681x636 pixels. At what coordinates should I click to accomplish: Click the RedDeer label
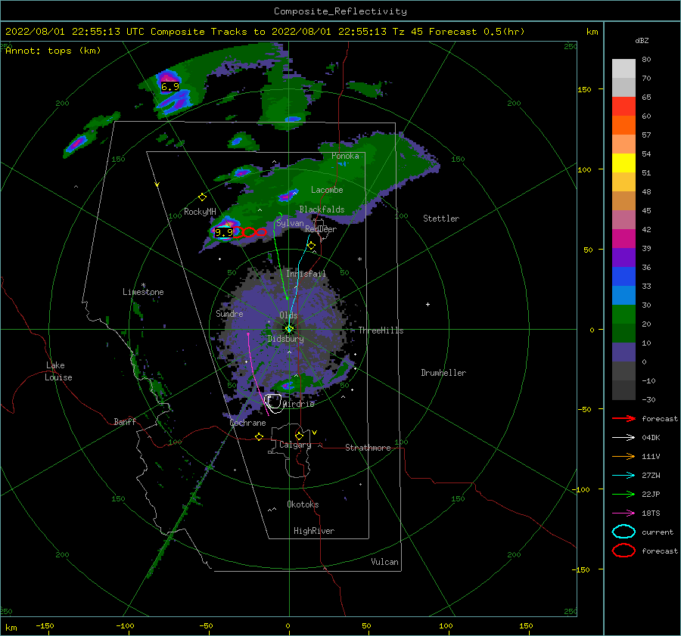(321, 229)
